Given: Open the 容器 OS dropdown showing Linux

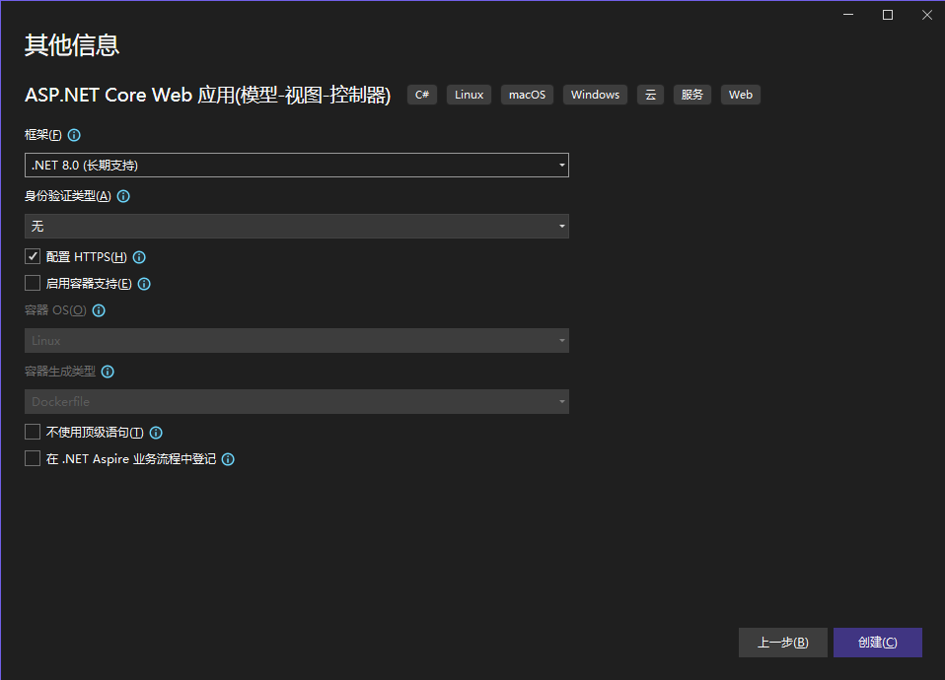Looking at the screenshot, I should (x=297, y=341).
